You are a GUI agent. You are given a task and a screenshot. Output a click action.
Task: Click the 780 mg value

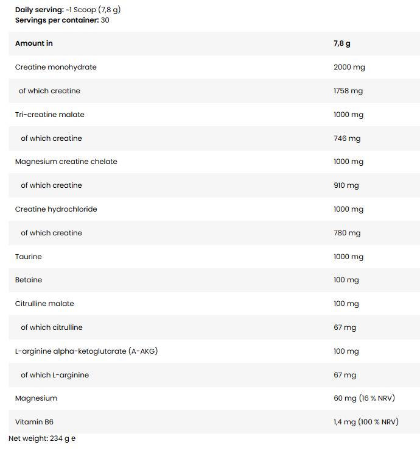pos(346,233)
